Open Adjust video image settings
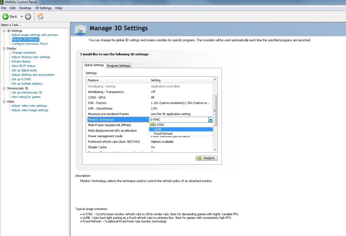This screenshot has height=236, width=346. click(30, 110)
